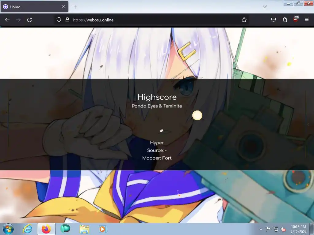Select the Home browser tab
314x235 pixels.
[34, 7]
